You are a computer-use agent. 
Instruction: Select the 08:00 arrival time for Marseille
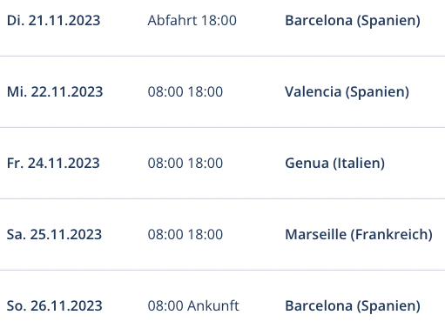pos(165,235)
